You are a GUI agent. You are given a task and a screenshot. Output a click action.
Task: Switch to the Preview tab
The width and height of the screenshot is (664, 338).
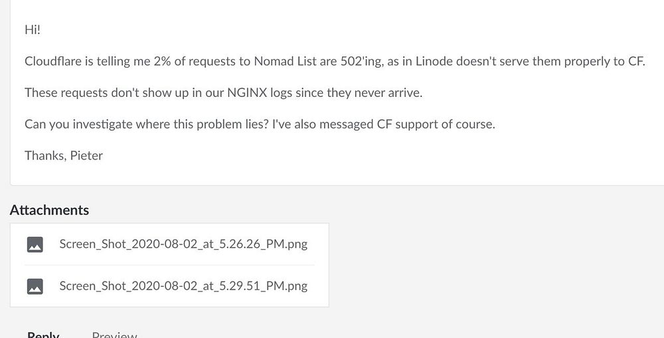114,335
